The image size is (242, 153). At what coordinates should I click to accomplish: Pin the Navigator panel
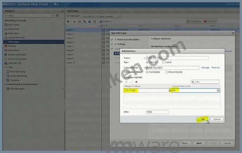[x=62, y=11]
